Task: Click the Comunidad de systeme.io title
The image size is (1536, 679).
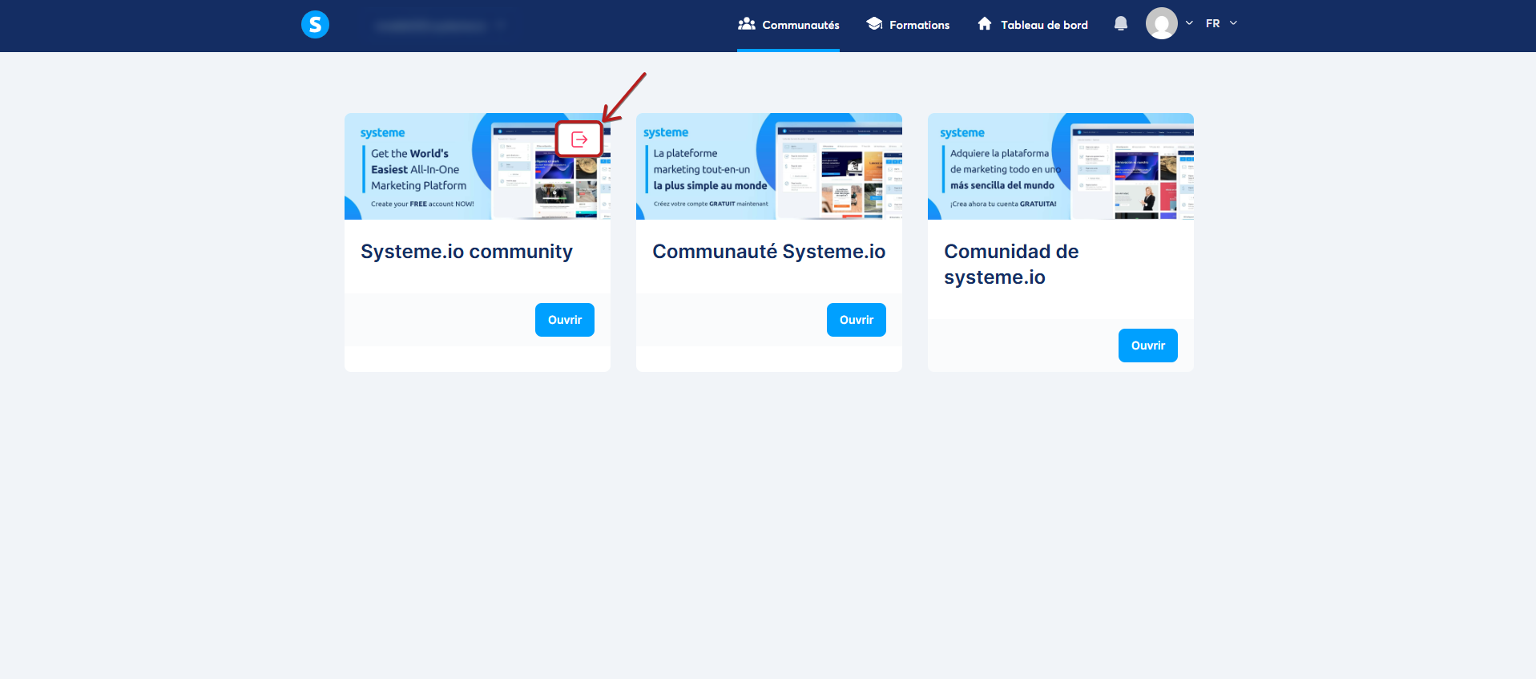Action: coord(1011,265)
